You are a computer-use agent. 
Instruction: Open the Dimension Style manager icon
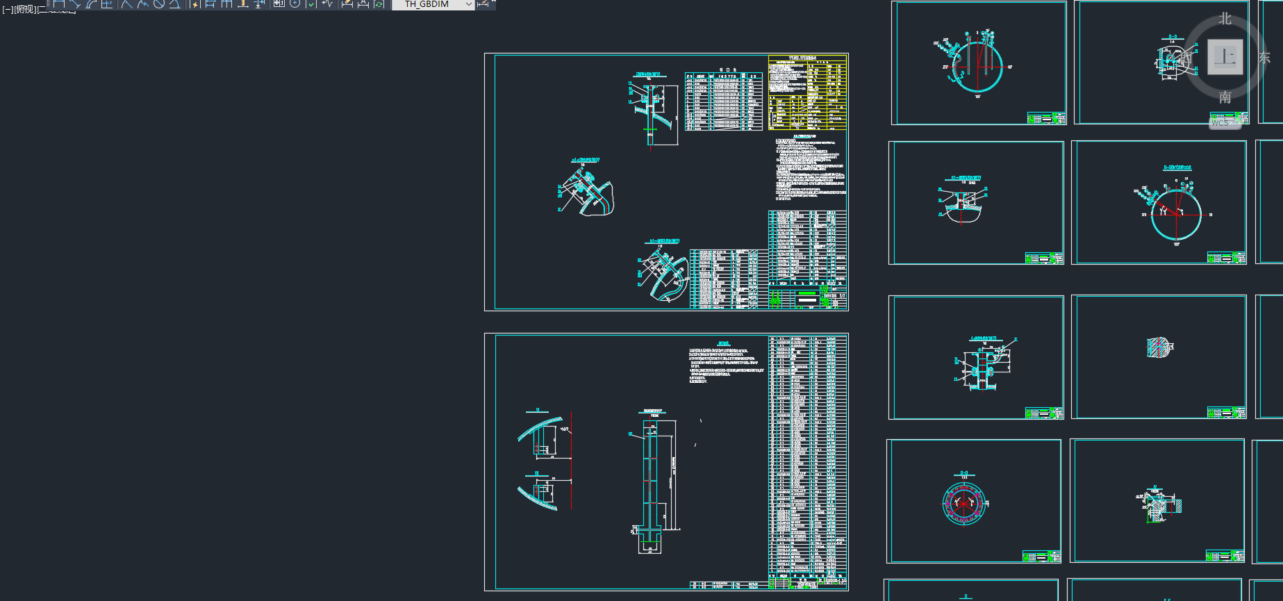coord(483,3)
